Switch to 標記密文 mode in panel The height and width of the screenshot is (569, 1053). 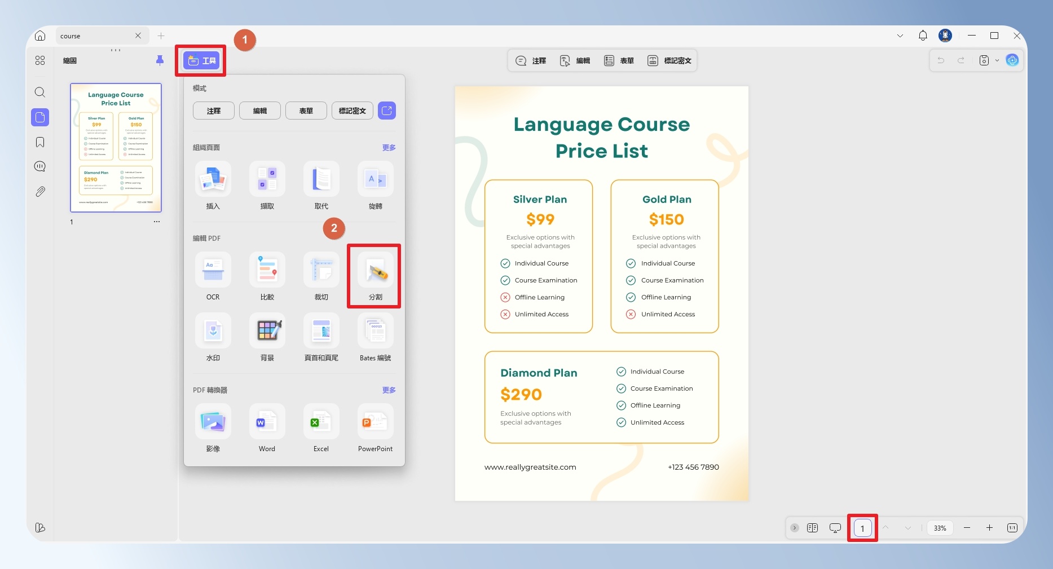point(352,111)
